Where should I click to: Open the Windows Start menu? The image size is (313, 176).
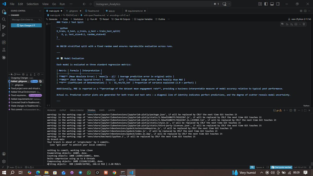(x=4, y=173)
